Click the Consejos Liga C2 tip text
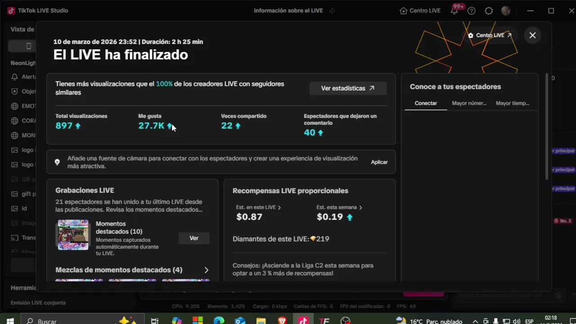 [x=303, y=269]
